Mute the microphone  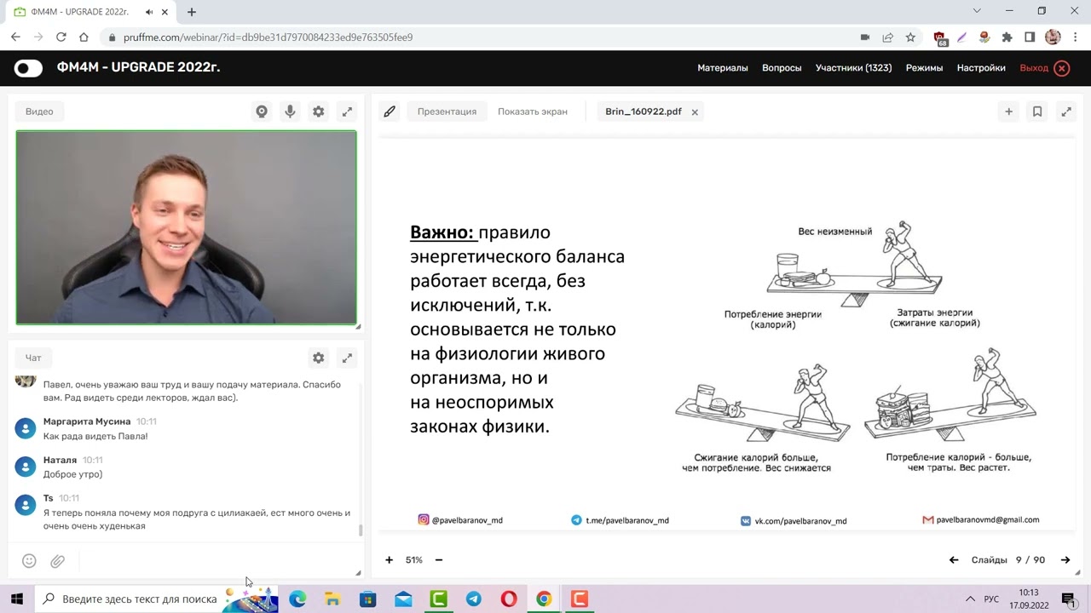[x=290, y=111]
